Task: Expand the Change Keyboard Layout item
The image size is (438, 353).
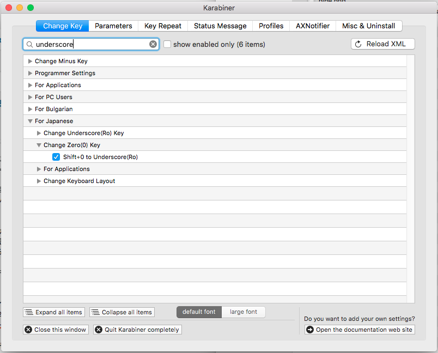Action: click(39, 181)
